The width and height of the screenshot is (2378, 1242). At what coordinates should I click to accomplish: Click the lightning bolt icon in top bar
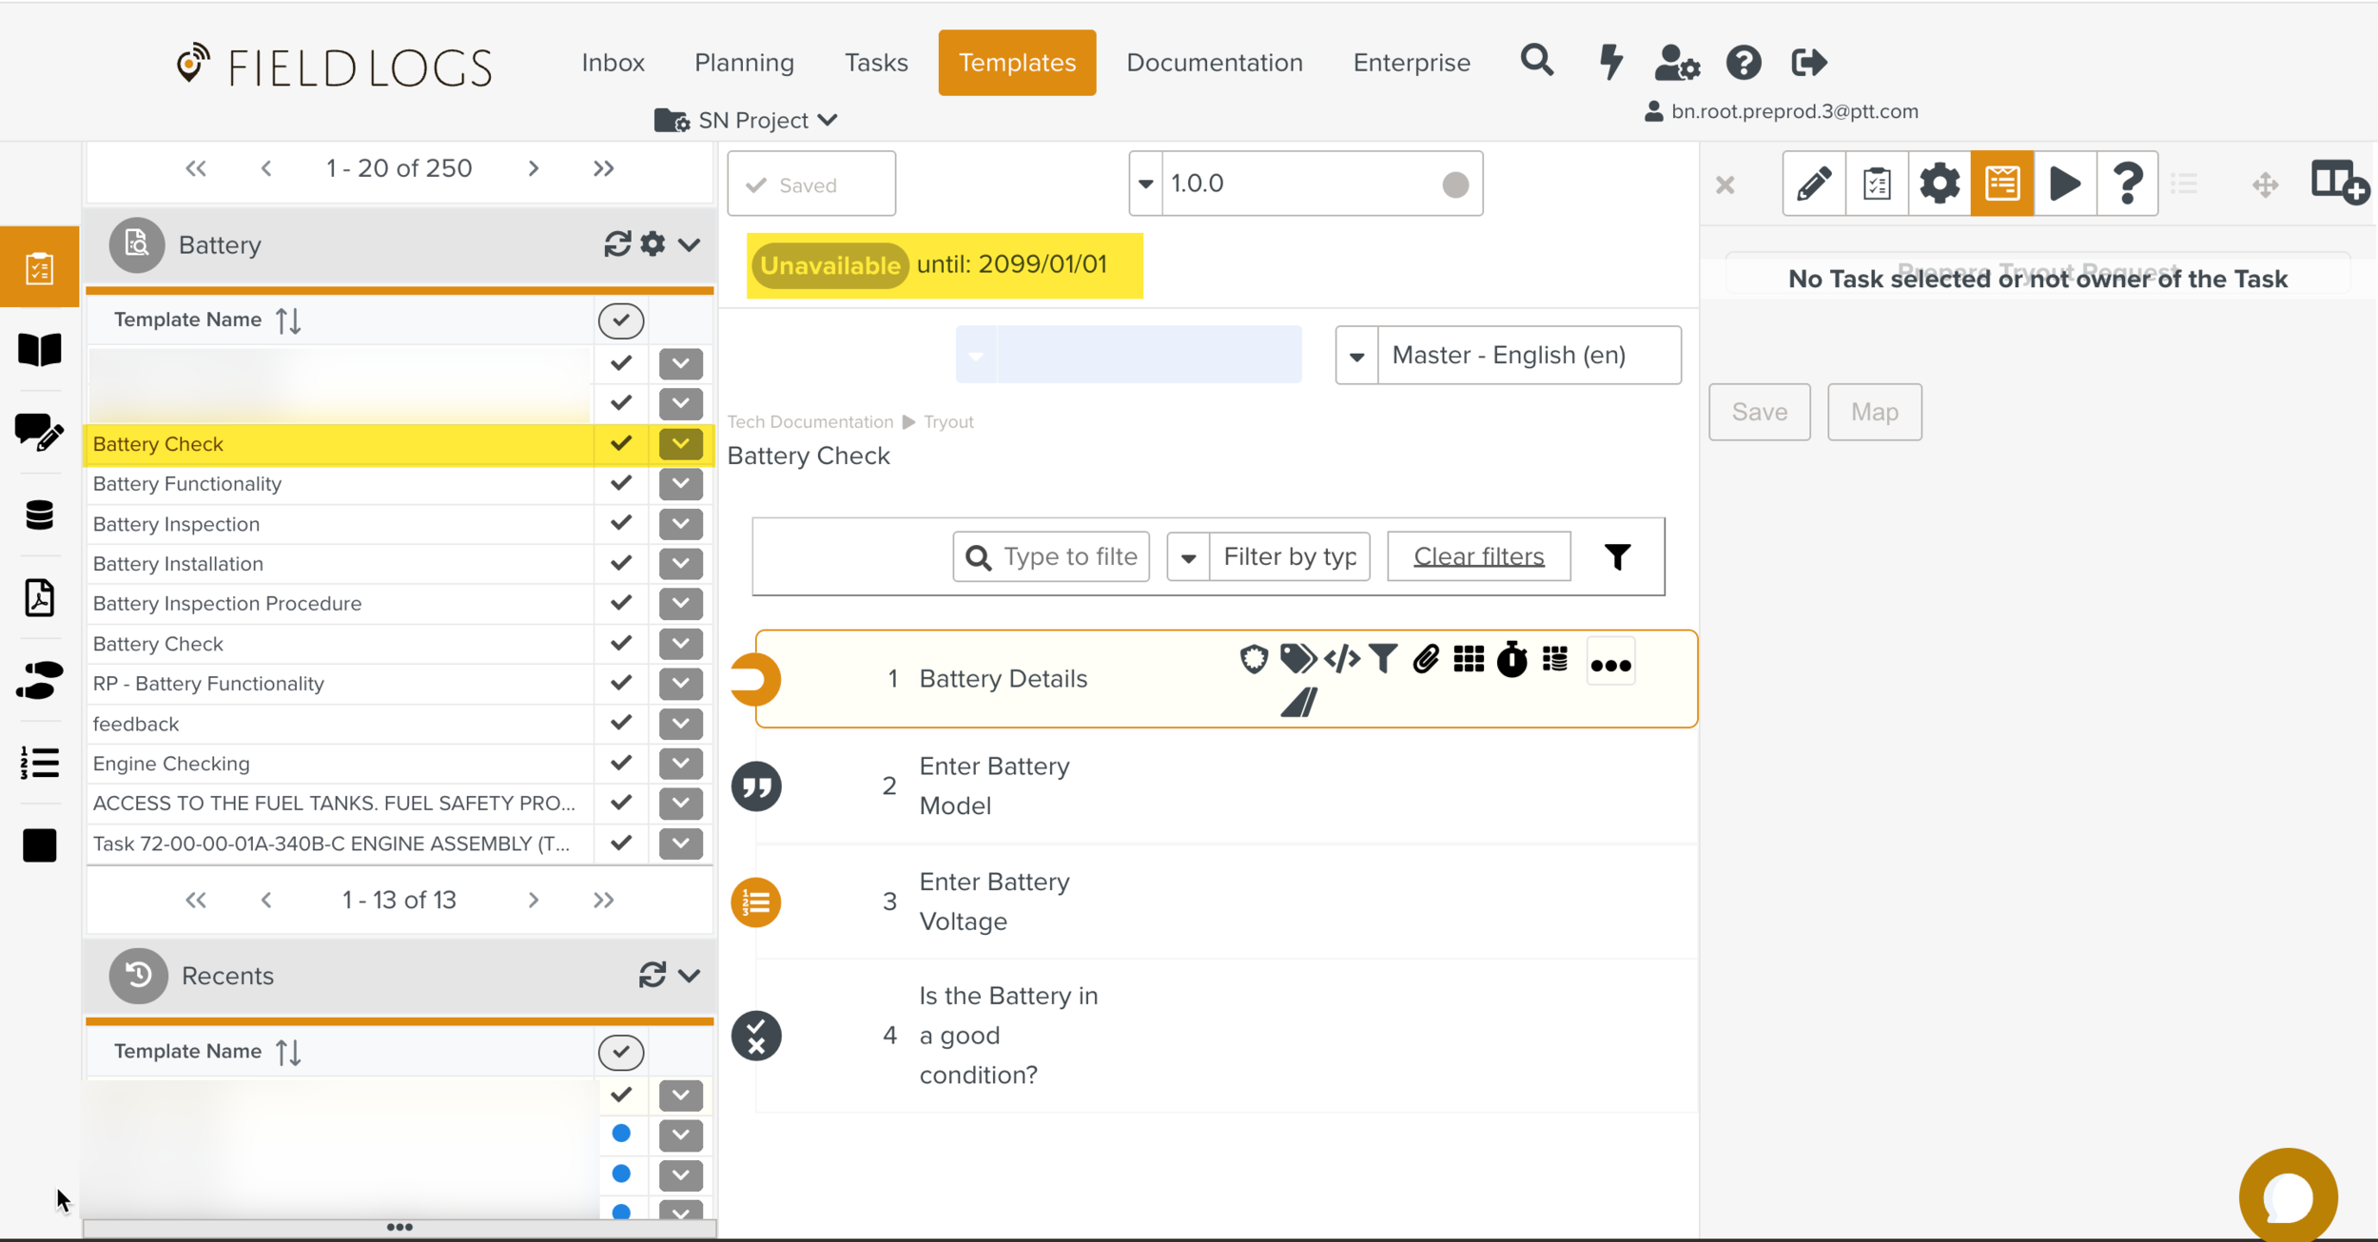pos(1610,63)
